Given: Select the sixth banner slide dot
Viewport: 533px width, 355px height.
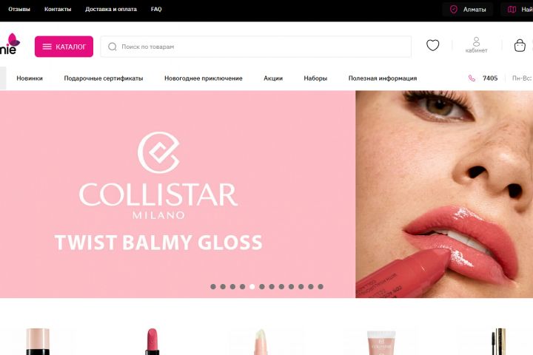Looking at the screenshot, I should click(x=262, y=287).
